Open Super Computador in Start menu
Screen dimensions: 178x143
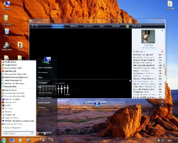click(45, 68)
